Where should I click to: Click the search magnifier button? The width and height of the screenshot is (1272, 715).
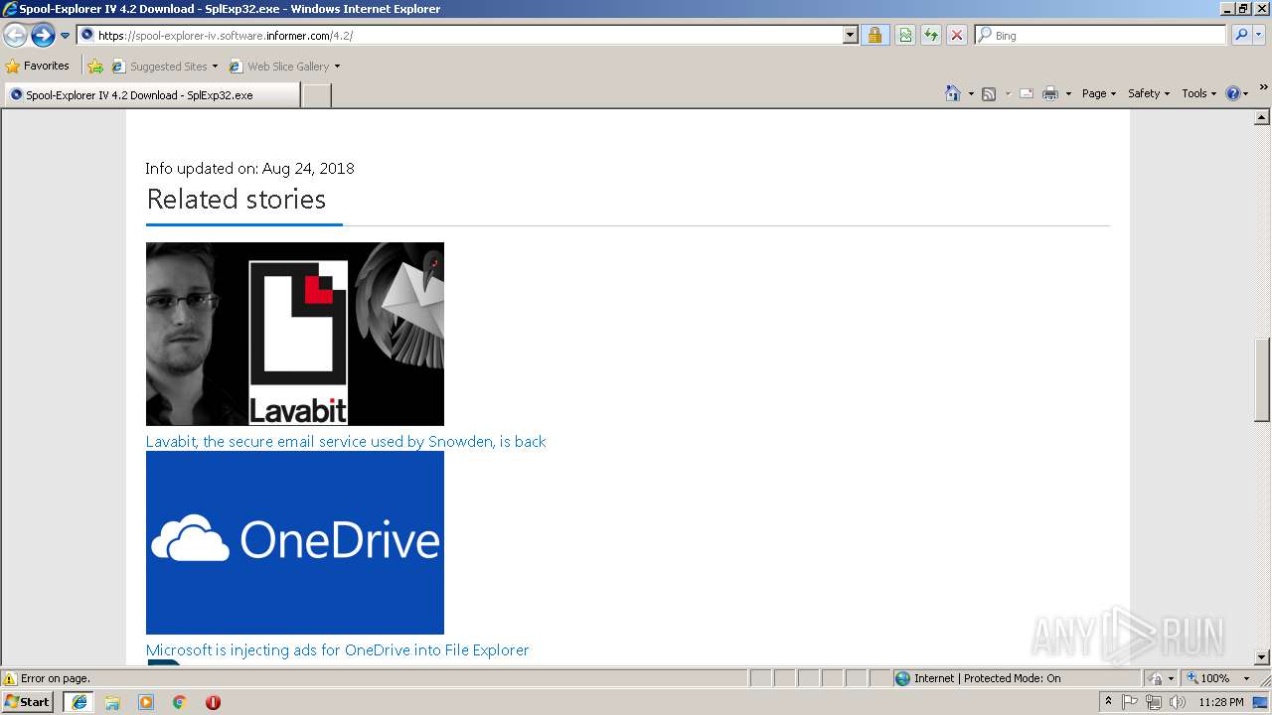coord(1241,35)
